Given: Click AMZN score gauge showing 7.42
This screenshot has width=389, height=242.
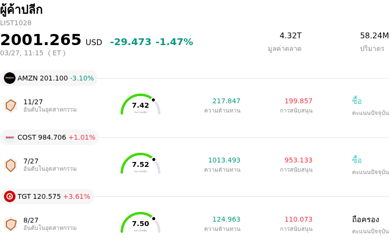Looking at the screenshot, I should click(x=141, y=105).
